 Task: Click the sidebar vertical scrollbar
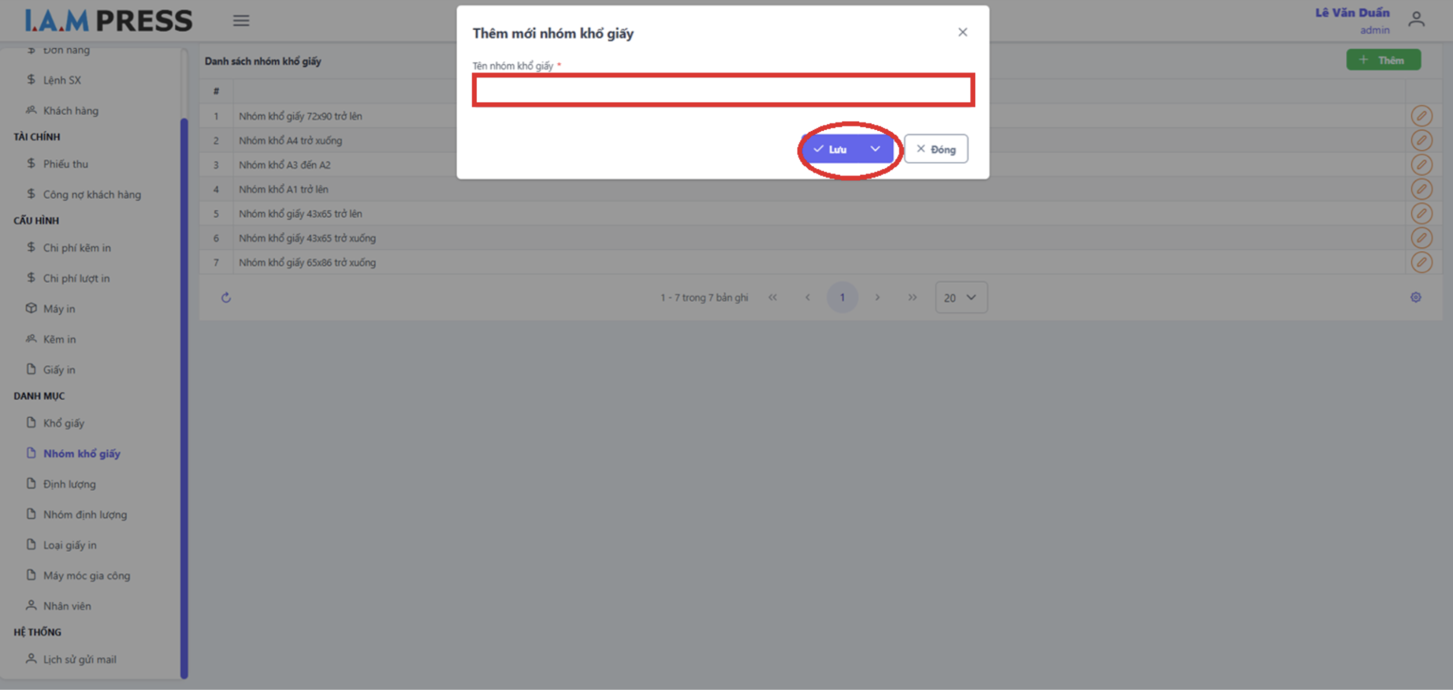click(184, 397)
